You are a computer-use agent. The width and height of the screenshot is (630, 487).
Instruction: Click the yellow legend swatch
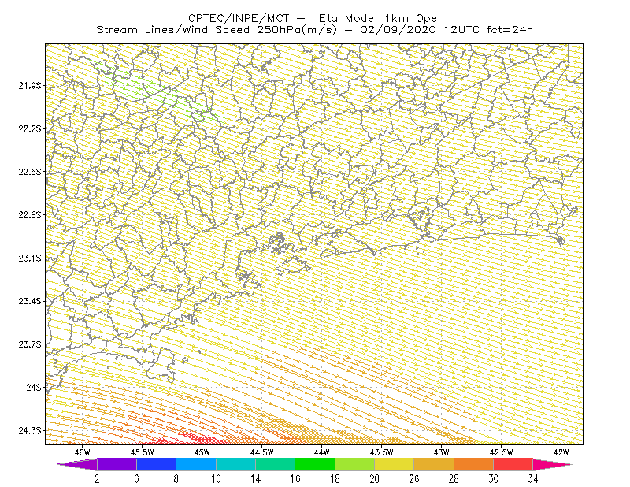click(395, 464)
